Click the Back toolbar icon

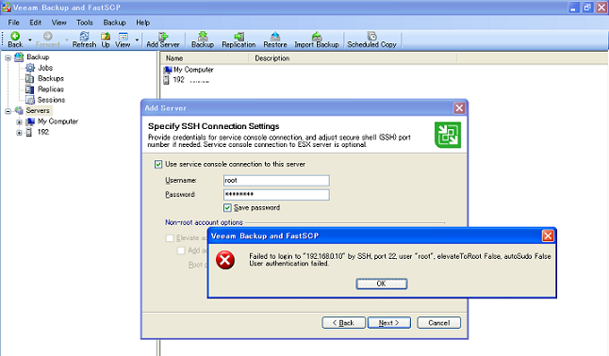(15, 36)
